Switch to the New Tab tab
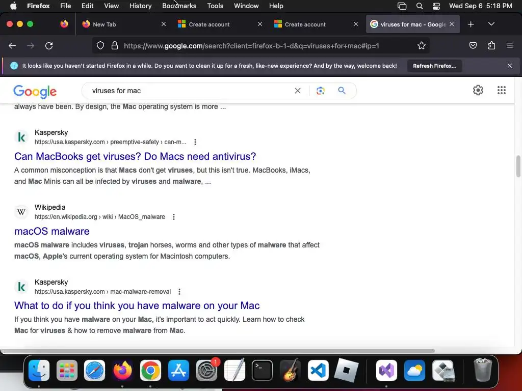The height and width of the screenshot is (391, 522). tap(122, 24)
